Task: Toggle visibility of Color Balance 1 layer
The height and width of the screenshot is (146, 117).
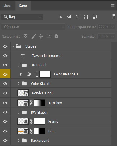Action: [5, 75]
